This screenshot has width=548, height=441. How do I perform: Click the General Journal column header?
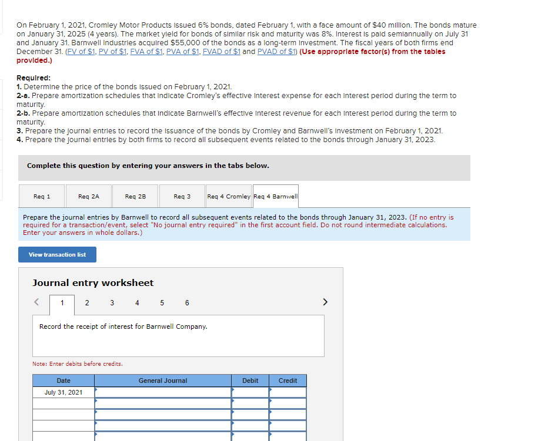(x=163, y=381)
